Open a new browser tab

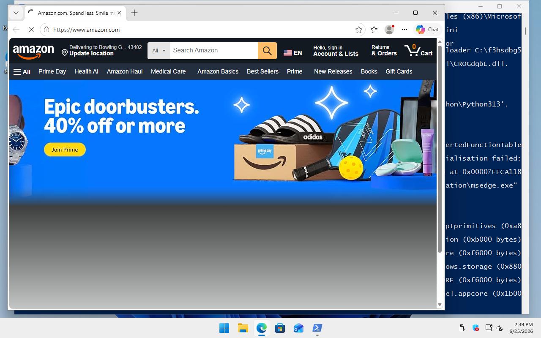coord(134,13)
